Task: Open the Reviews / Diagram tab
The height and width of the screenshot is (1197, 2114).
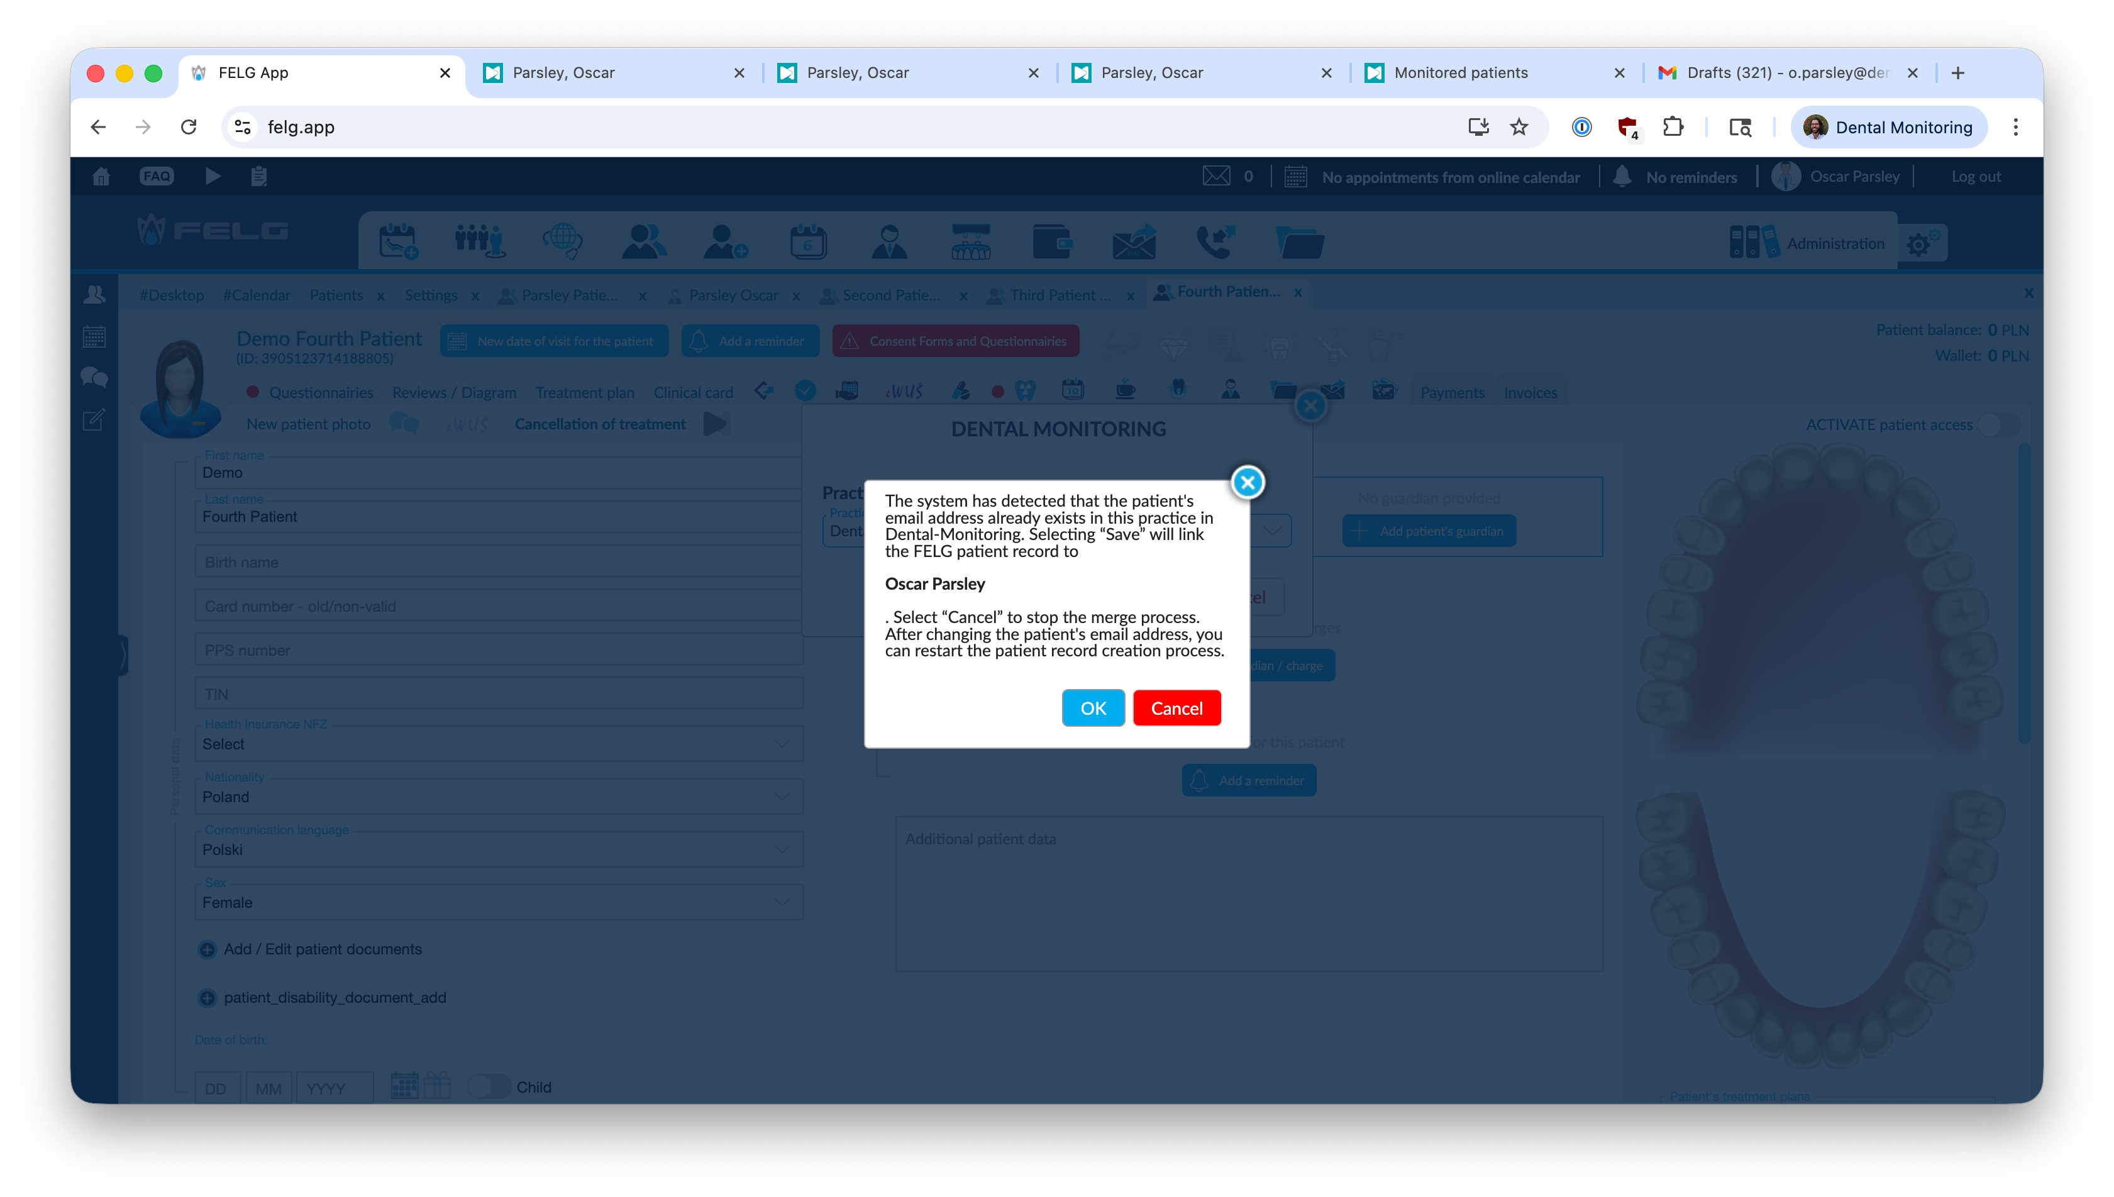Action: (454, 392)
